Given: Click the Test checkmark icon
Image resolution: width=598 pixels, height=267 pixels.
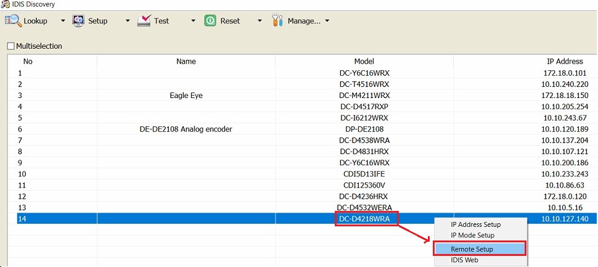Looking at the screenshot, I should (x=144, y=20).
